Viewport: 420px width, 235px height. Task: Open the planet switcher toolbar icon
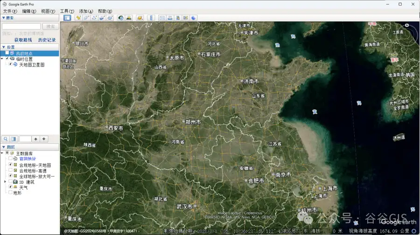(140, 18)
